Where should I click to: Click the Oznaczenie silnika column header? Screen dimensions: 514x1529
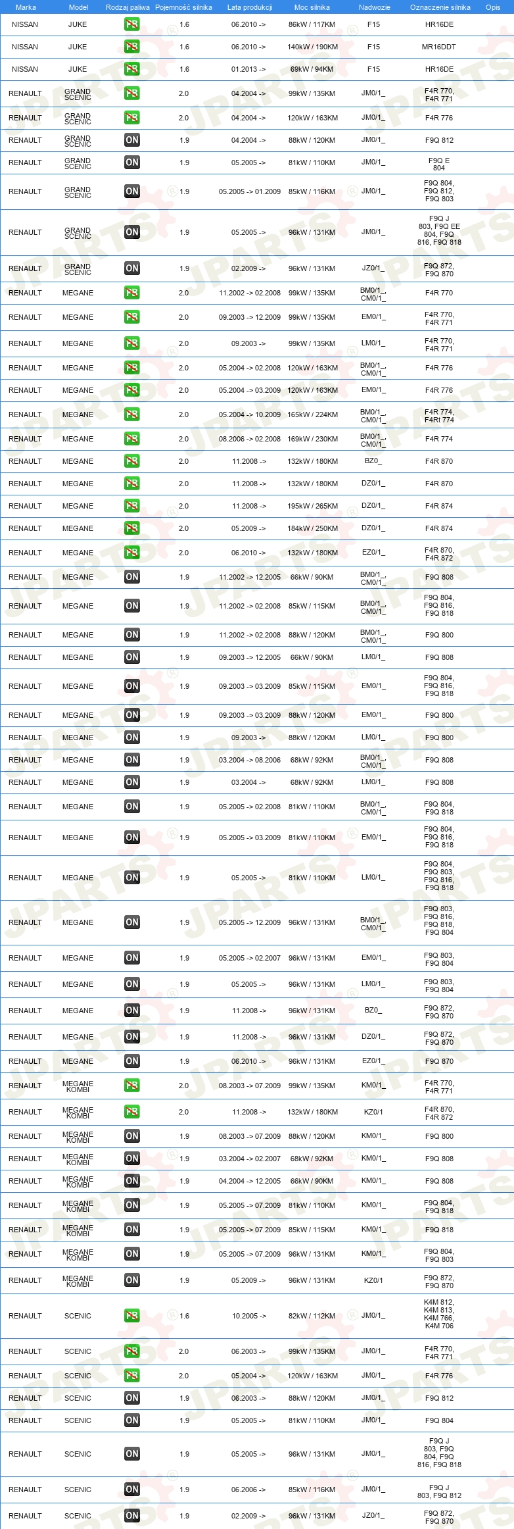coord(440,7)
